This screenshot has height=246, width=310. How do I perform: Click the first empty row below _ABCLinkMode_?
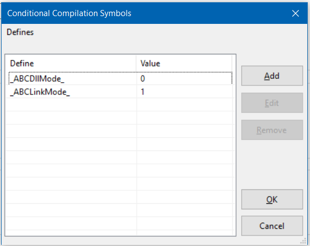121,105
